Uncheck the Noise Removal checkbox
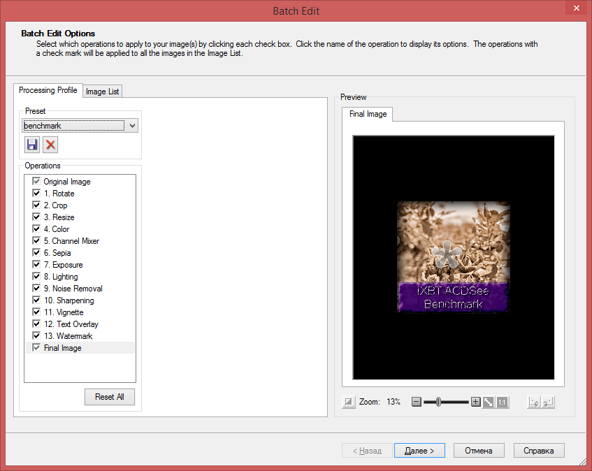This screenshot has width=592, height=471. click(36, 289)
